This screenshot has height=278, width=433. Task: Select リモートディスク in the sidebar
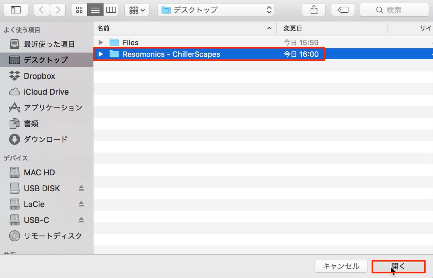pos(46,236)
